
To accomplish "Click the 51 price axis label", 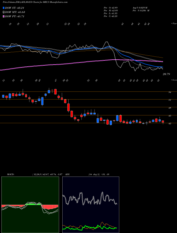I will click(170, 100).
